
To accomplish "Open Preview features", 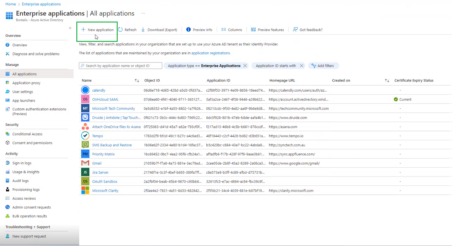I will point(268,30).
